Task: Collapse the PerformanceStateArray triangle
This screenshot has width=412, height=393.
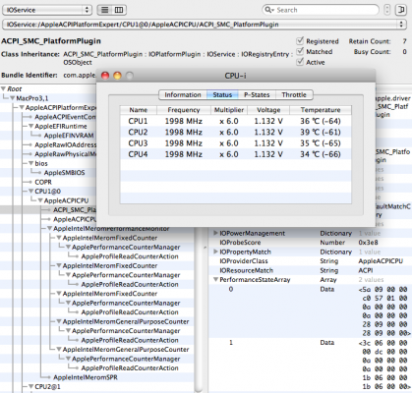Action: pyautogui.click(x=215, y=280)
